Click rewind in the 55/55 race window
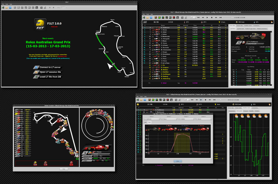 pyautogui.click(x=203, y=18)
